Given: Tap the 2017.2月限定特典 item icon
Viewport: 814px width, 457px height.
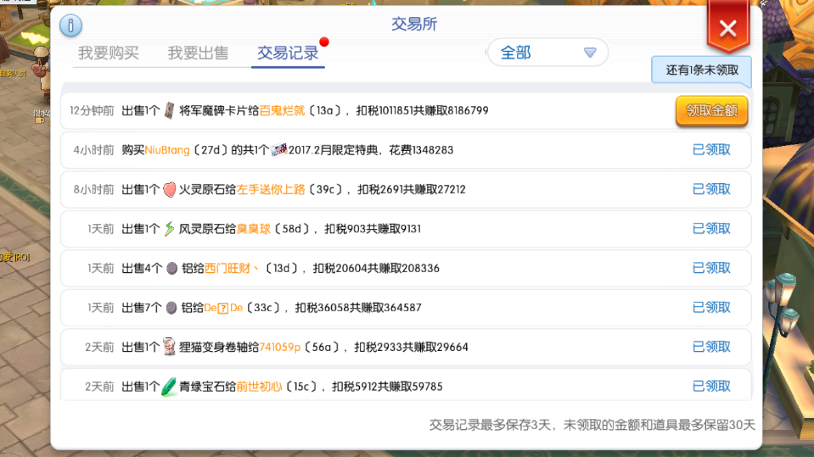Looking at the screenshot, I should click(x=279, y=150).
